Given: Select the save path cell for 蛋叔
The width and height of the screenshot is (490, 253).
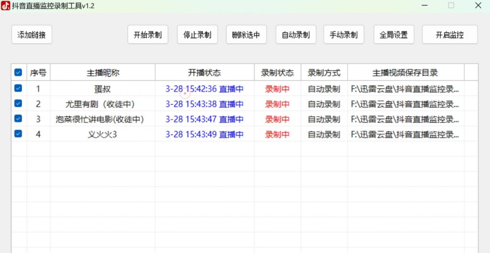Looking at the screenshot, I should [x=405, y=89].
